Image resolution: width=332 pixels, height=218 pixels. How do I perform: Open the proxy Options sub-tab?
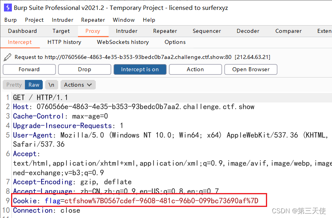tap(175, 42)
